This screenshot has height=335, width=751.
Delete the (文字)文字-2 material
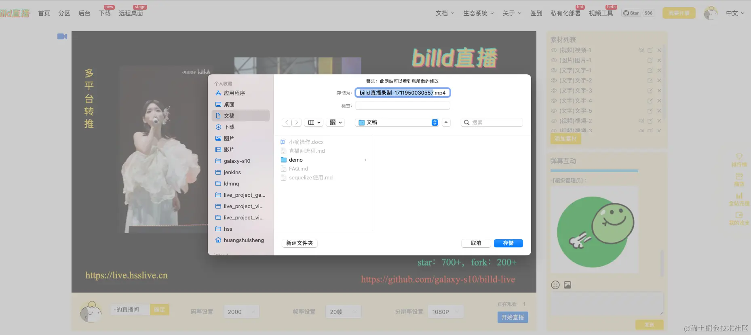[x=659, y=80]
